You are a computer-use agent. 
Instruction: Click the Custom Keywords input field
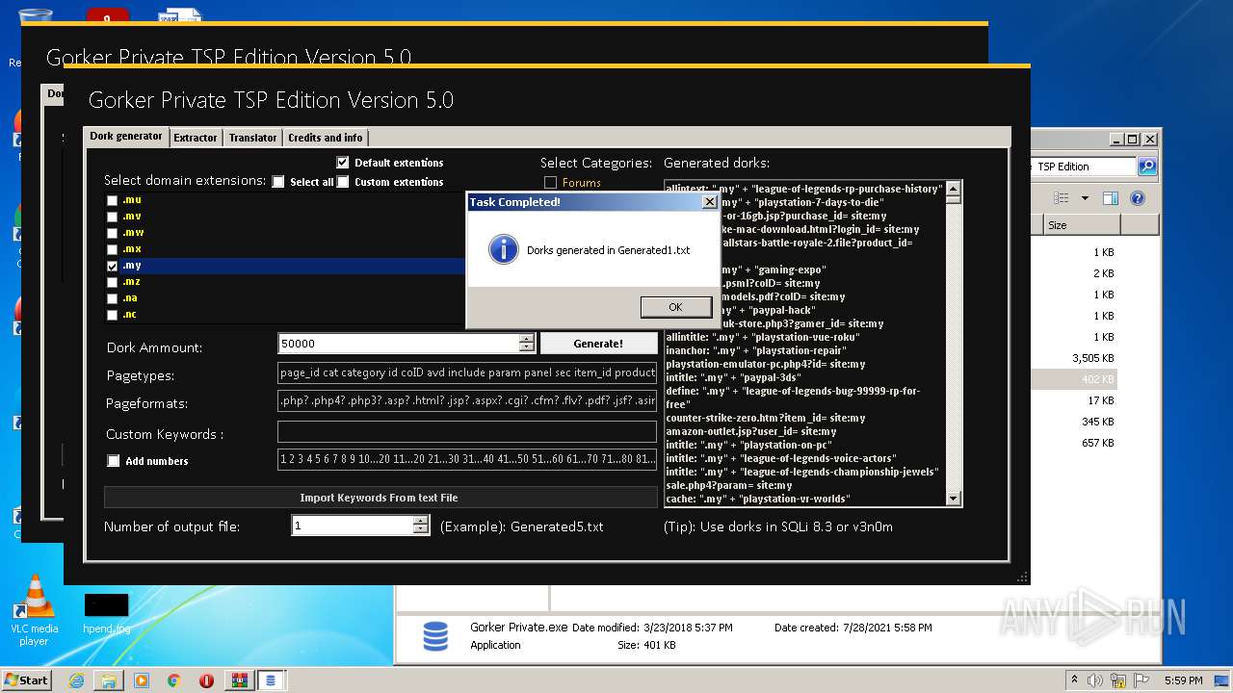tap(467, 431)
